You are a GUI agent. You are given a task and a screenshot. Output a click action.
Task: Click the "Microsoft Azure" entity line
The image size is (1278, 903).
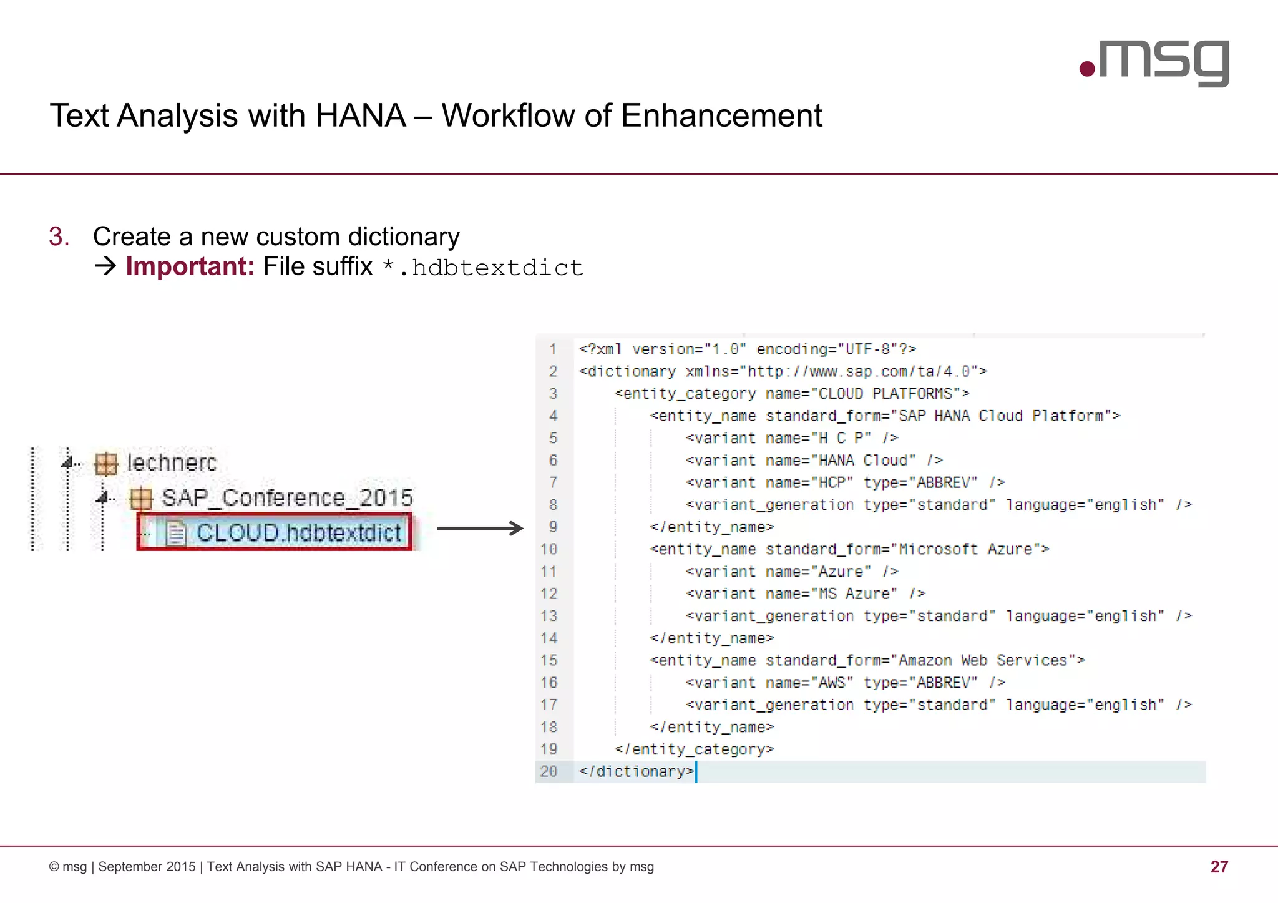pyautogui.click(x=850, y=549)
